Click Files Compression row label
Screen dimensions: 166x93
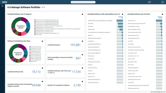coord(134,38)
